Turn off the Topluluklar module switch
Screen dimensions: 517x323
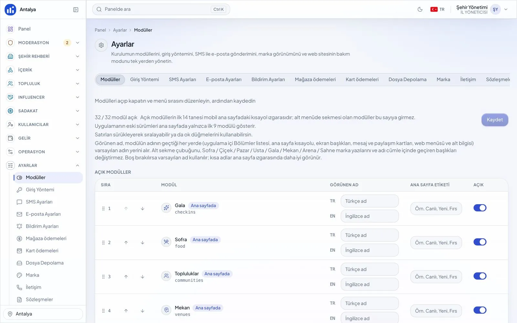coord(480,276)
